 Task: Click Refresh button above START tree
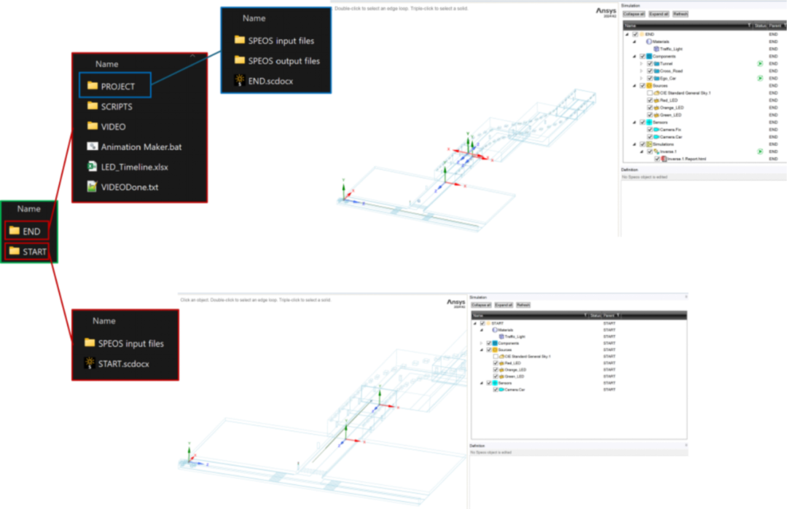click(523, 305)
